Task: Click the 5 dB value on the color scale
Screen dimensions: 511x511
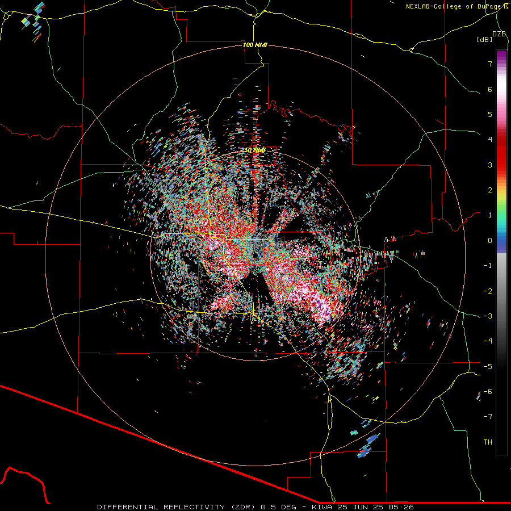Action: point(490,114)
